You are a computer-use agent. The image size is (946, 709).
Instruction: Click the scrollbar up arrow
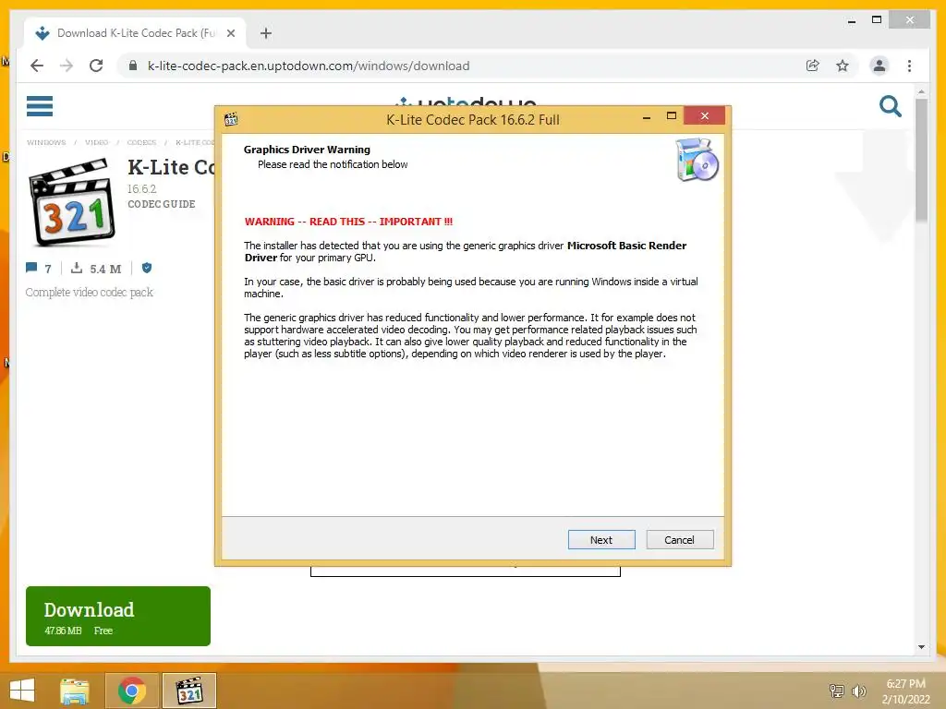(921, 91)
